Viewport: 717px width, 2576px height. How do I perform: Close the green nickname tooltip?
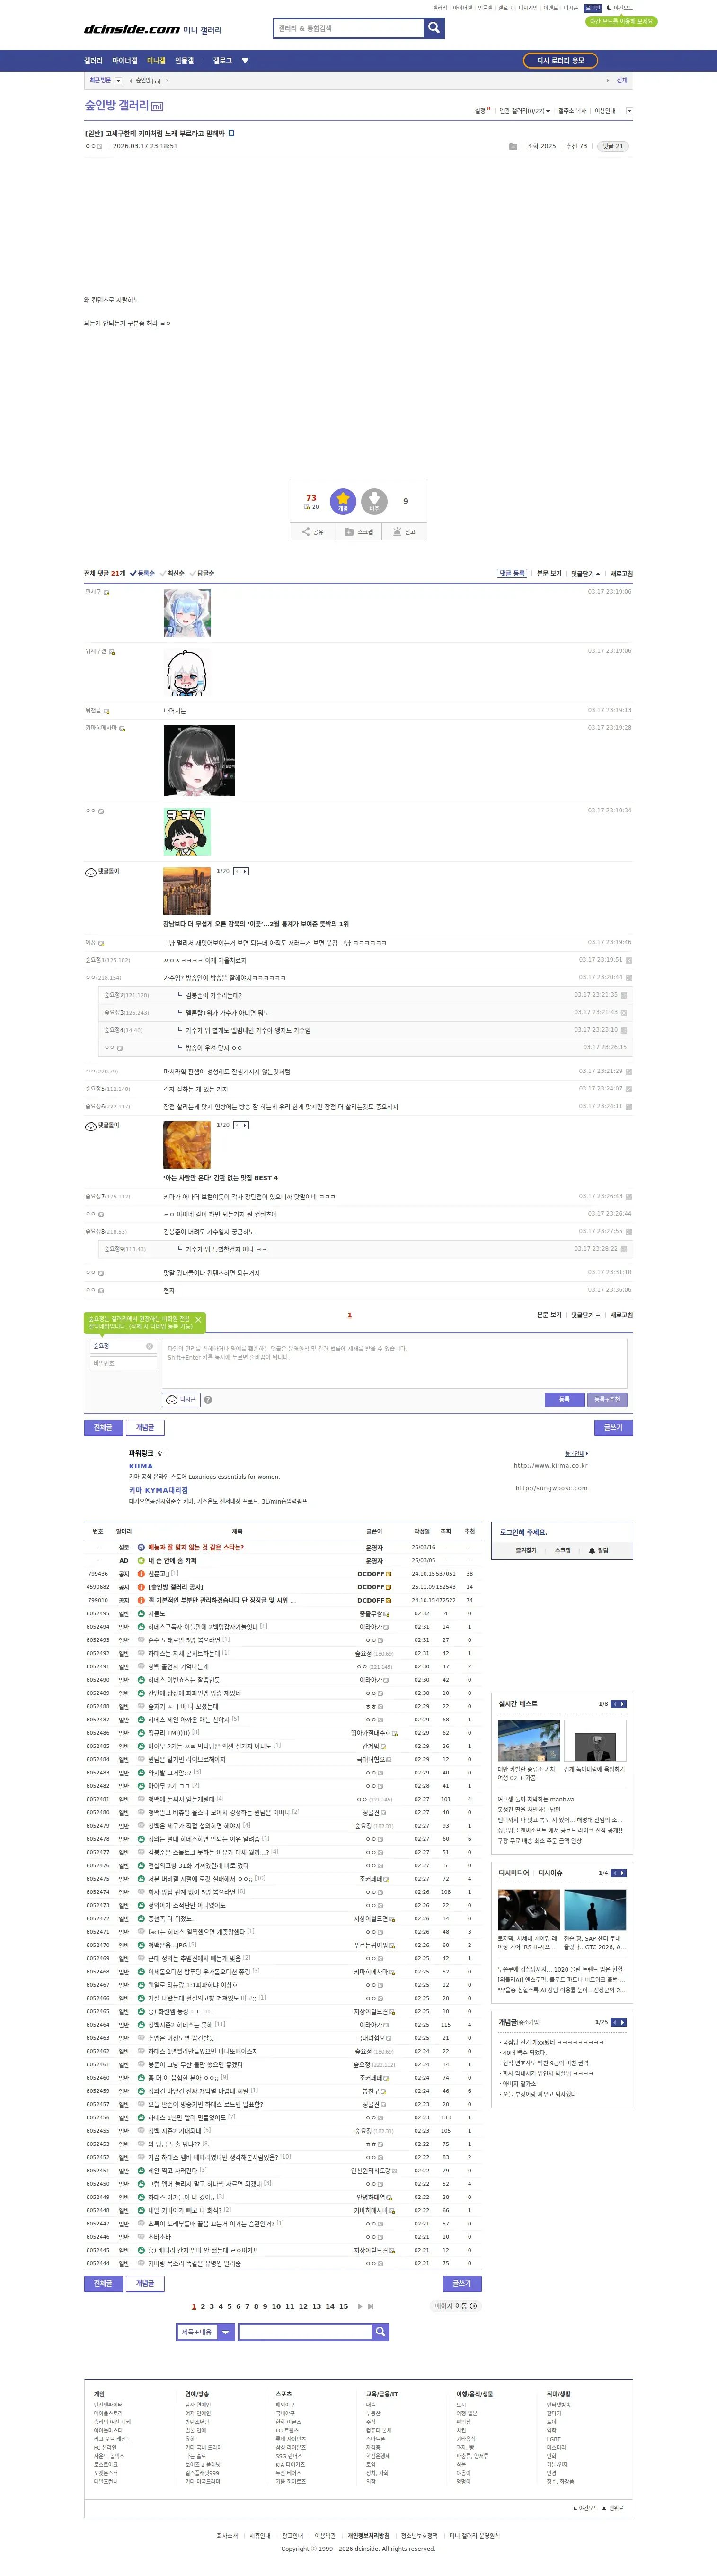(x=198, y=1320)
